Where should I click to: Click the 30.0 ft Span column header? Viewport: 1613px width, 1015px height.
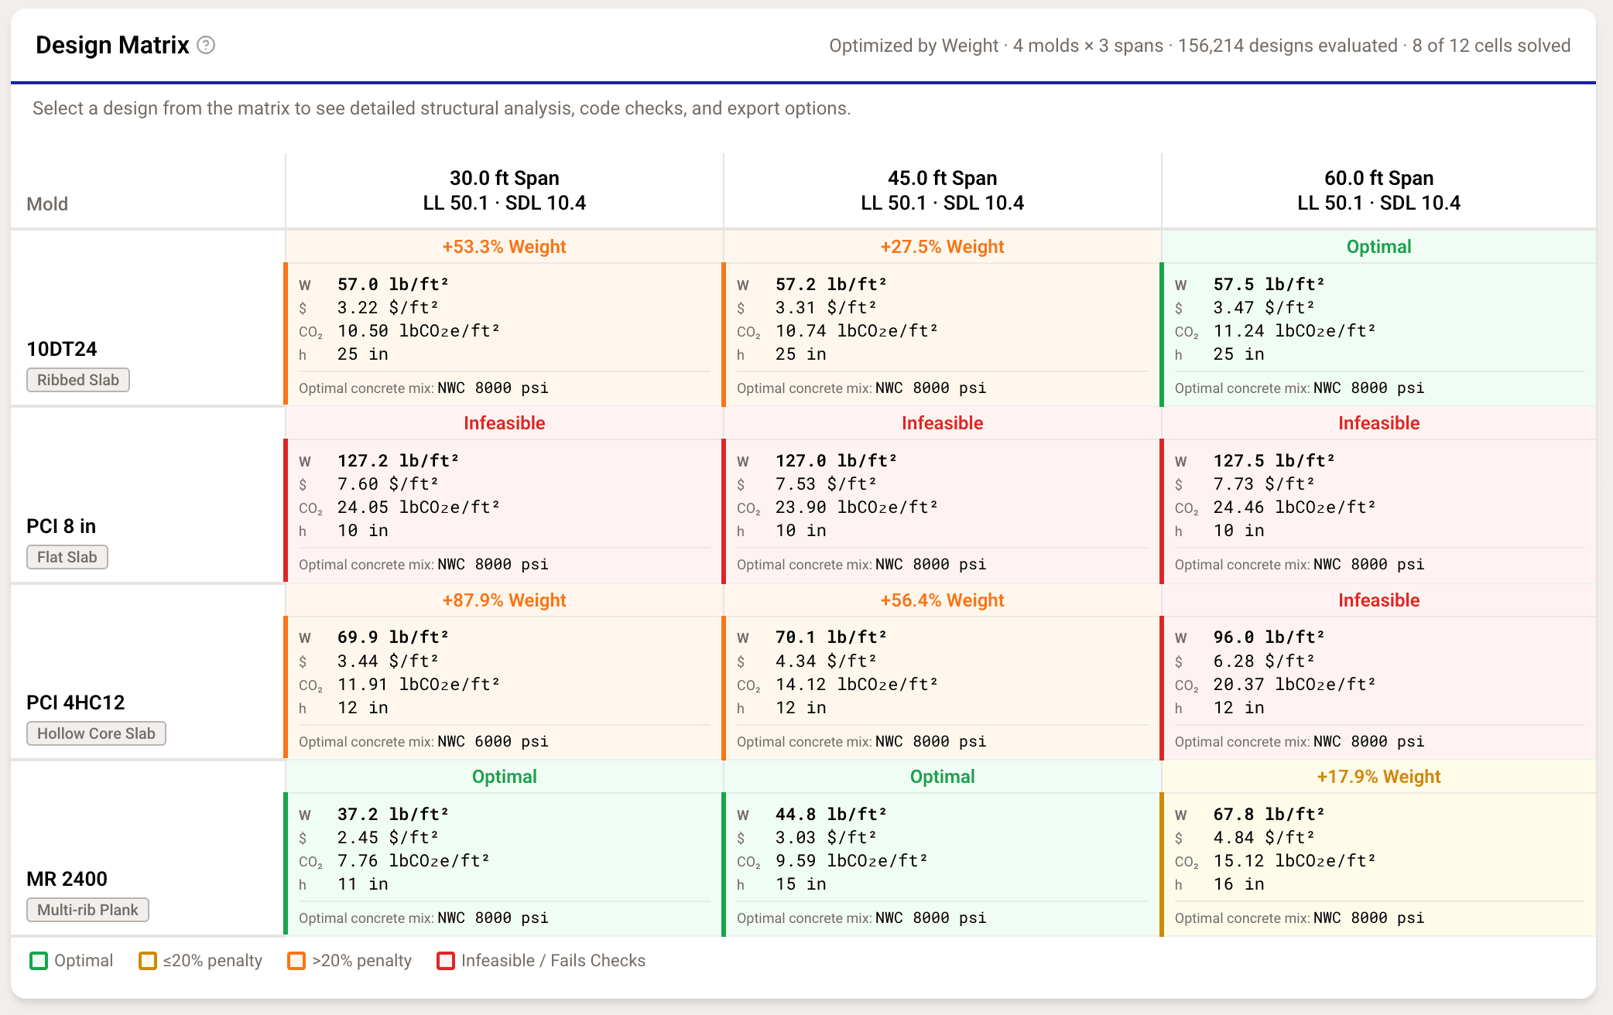pyautogui.click(x=505, y=190)
